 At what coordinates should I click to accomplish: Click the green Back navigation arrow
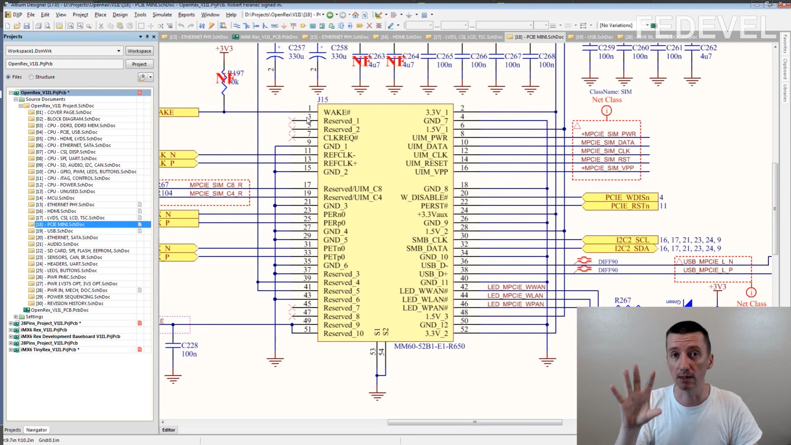pos(330,15)
